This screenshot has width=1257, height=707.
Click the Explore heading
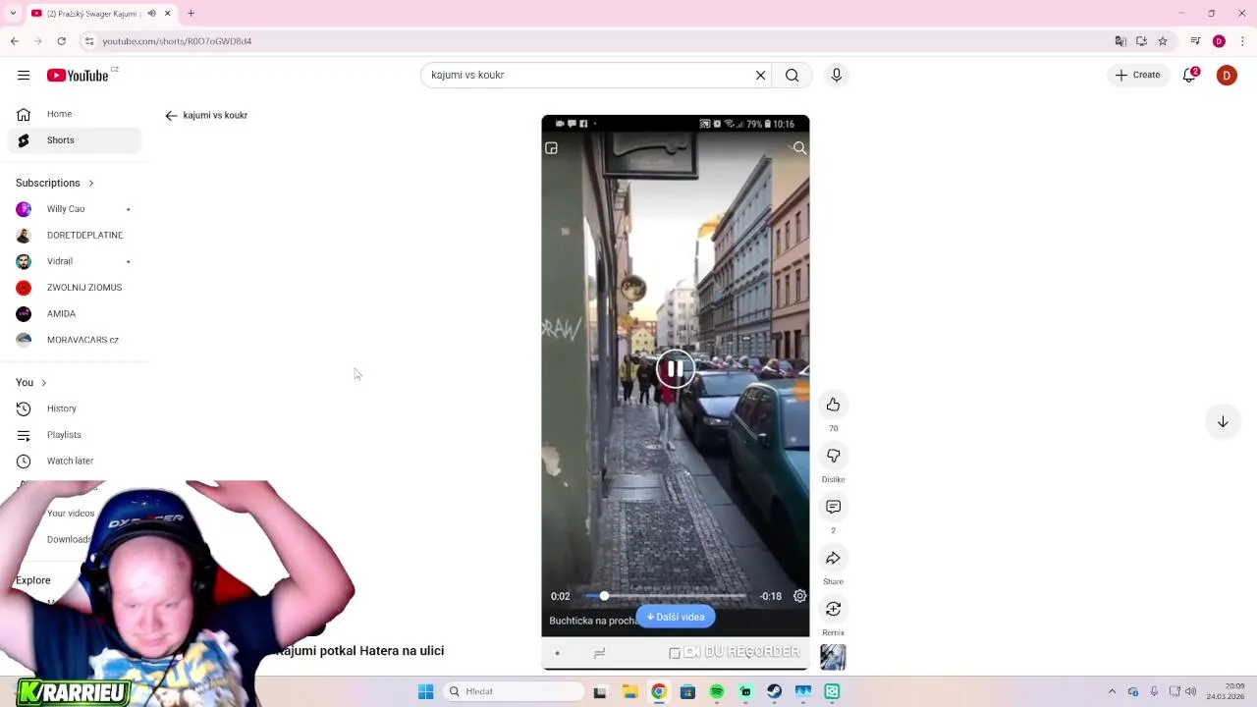32,580
